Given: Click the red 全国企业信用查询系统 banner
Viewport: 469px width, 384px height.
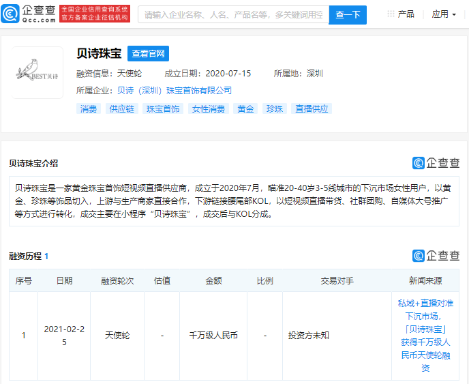Looking at the screenshot, I should 95,14.
